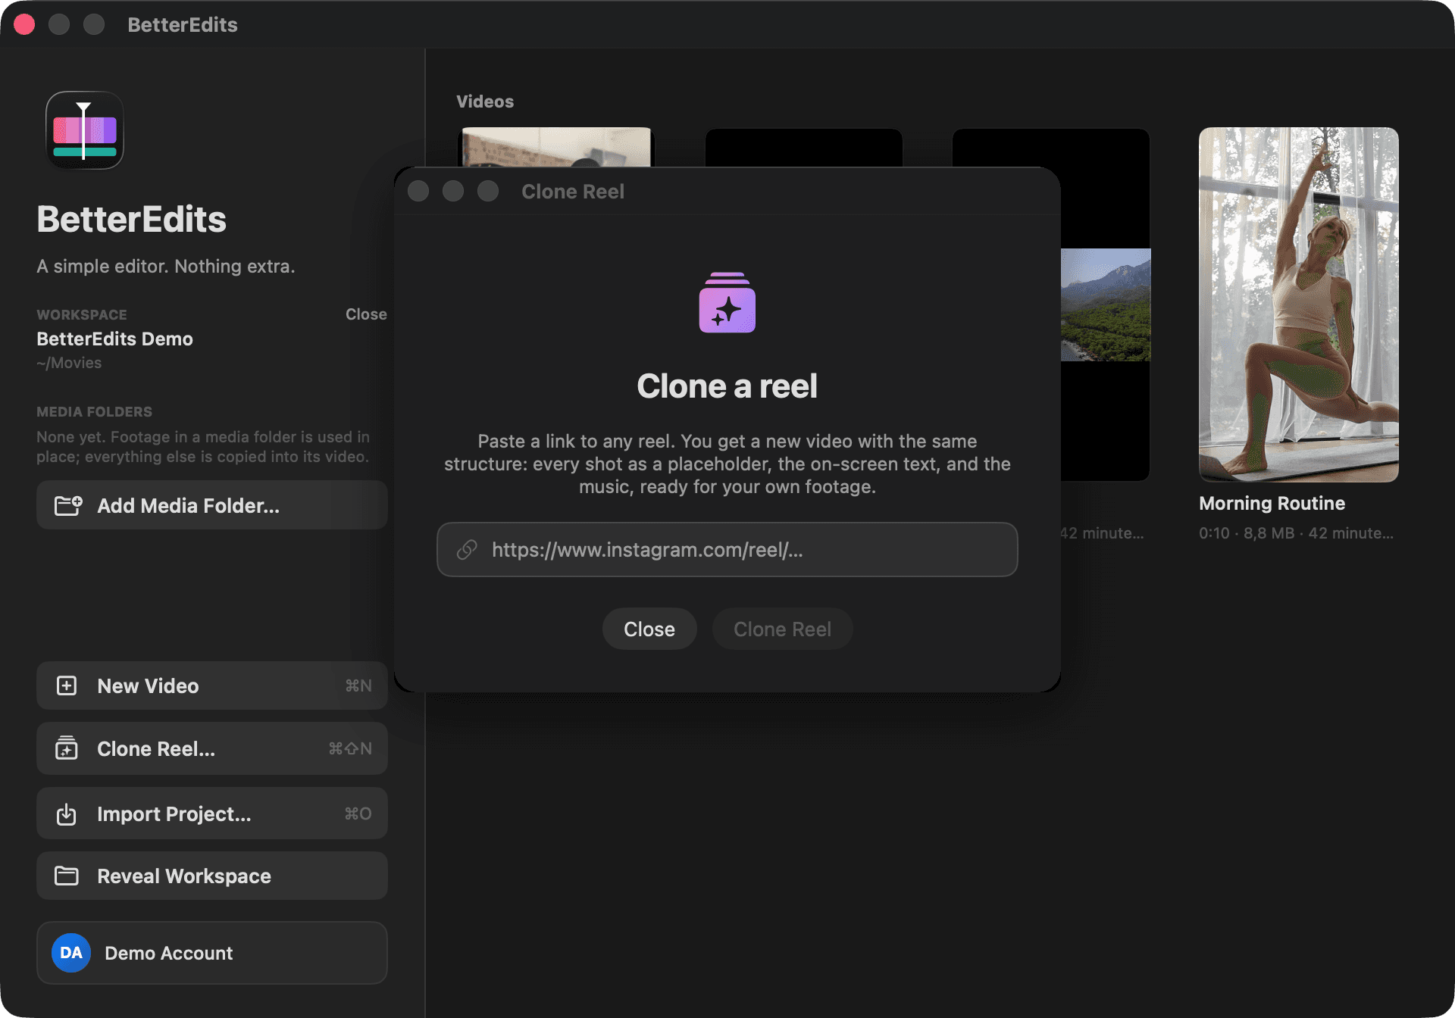
Task: Click Reveal Workspace button
Action: pos(212,876)
